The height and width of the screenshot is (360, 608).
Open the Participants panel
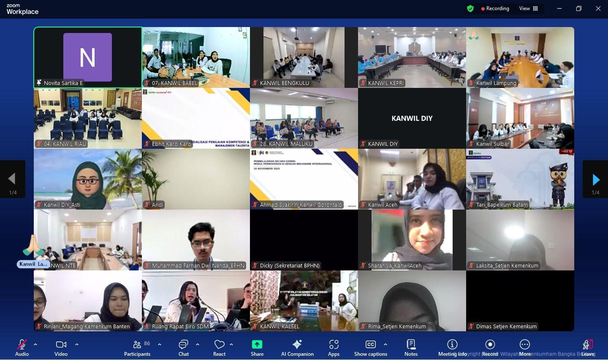click(137, 348)
